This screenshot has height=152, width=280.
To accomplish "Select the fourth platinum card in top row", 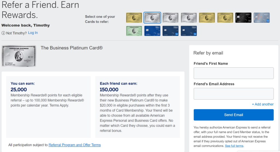I will pos(189,18).
